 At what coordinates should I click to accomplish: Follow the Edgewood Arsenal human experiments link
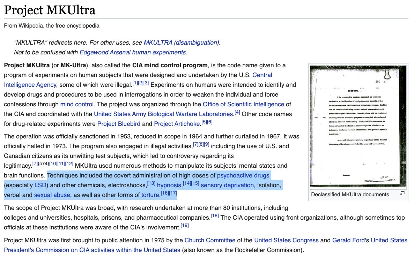coord(133,52)
